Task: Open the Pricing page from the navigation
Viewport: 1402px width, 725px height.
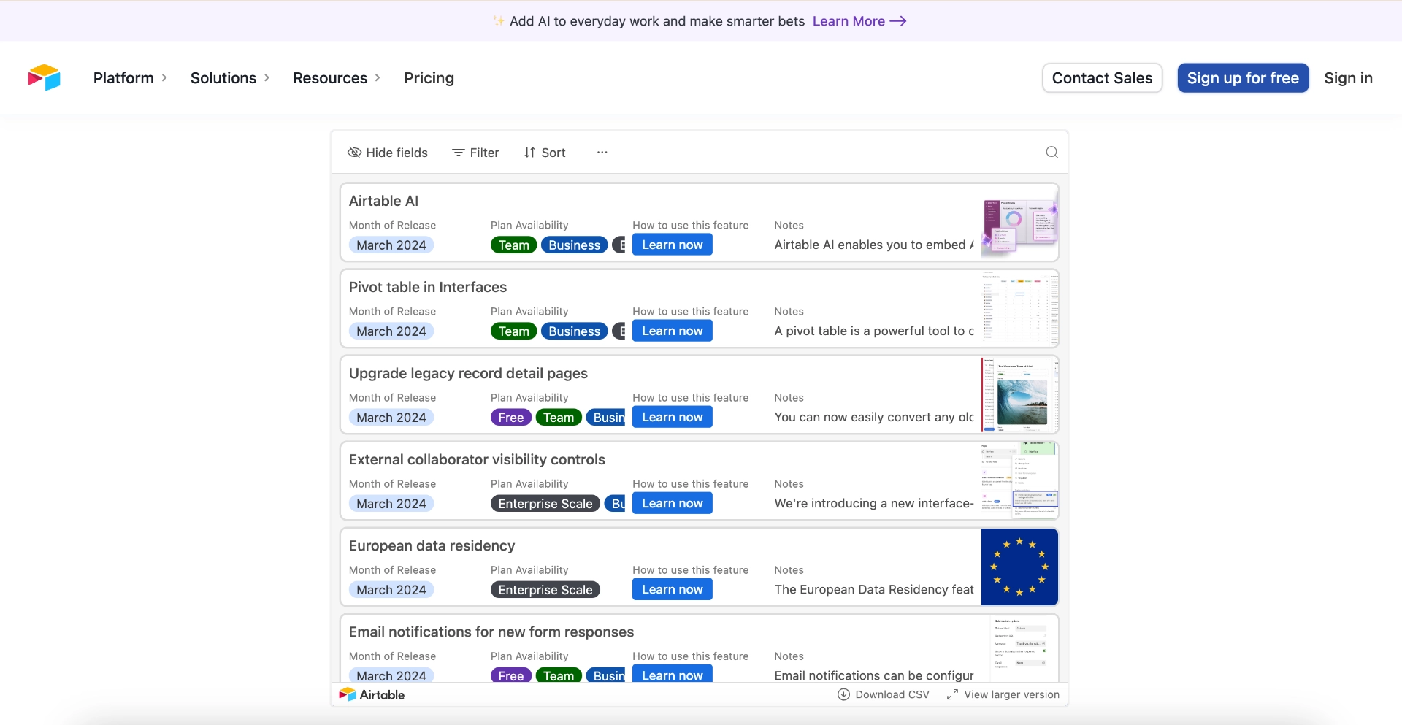Action: (429, 77)
